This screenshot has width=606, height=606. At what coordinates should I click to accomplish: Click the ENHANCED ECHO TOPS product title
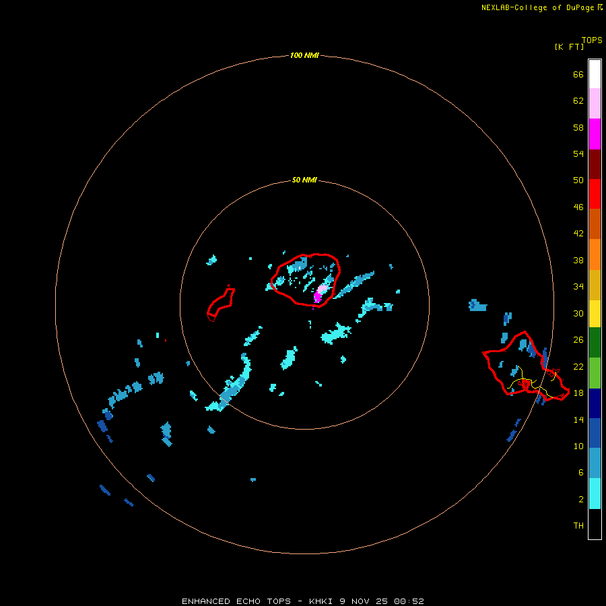[236, 601]
